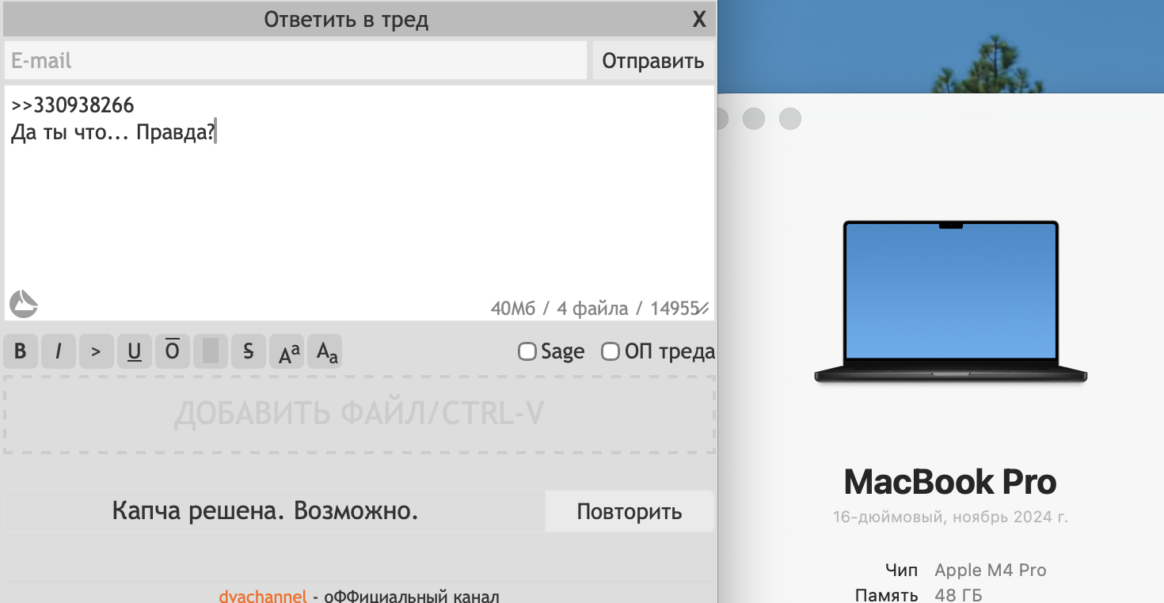Strike through text with the S button

pyautogui.click(x=249, y=351)
